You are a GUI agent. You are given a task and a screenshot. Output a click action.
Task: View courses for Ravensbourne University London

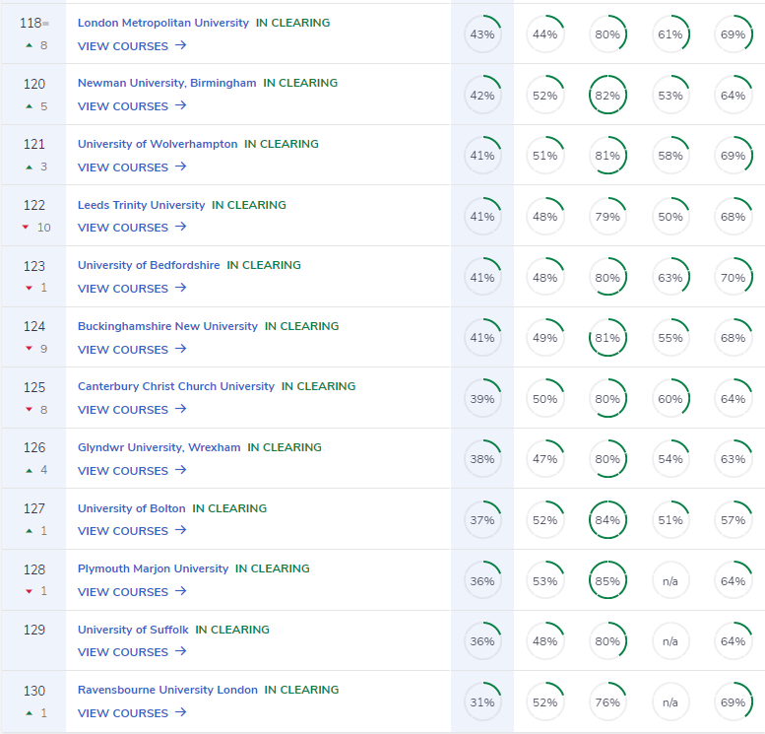(x=132, y=712)
